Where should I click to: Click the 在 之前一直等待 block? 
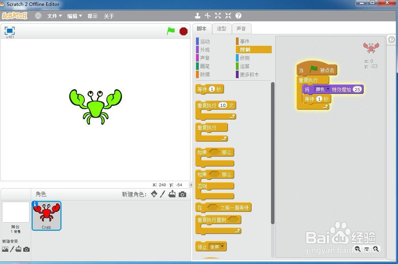(223, 207)
